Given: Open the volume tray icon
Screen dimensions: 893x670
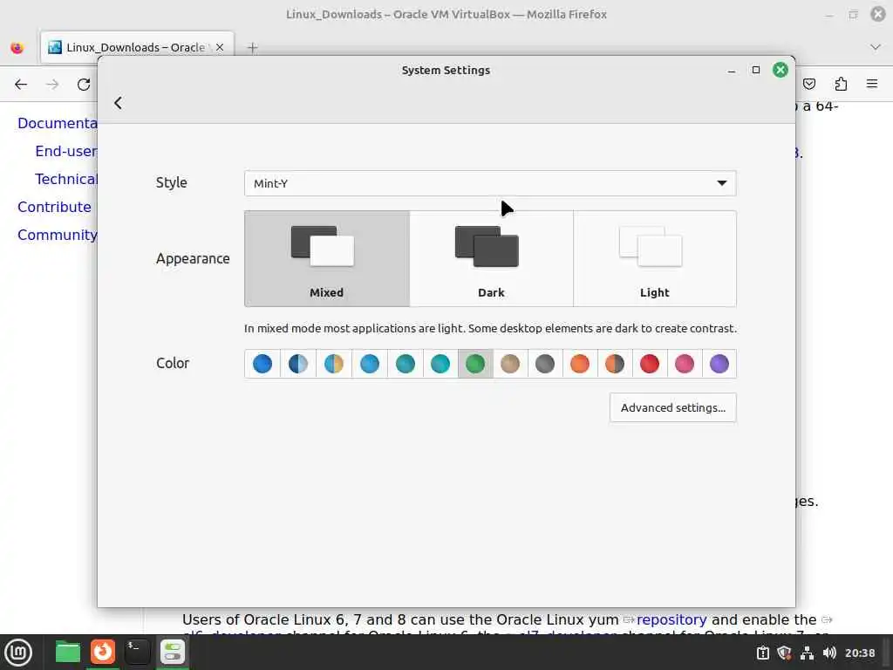Looking at the screenshot, I should point(829,653).
